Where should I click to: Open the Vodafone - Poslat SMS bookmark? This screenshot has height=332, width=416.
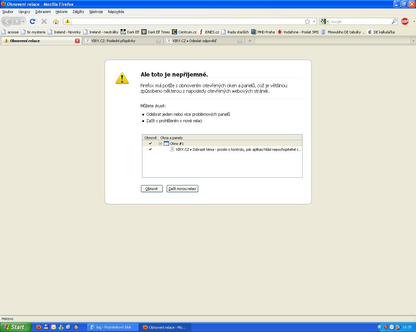(298, 32)
